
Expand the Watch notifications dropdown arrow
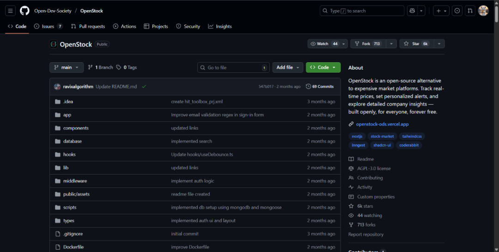pos(344,44)
